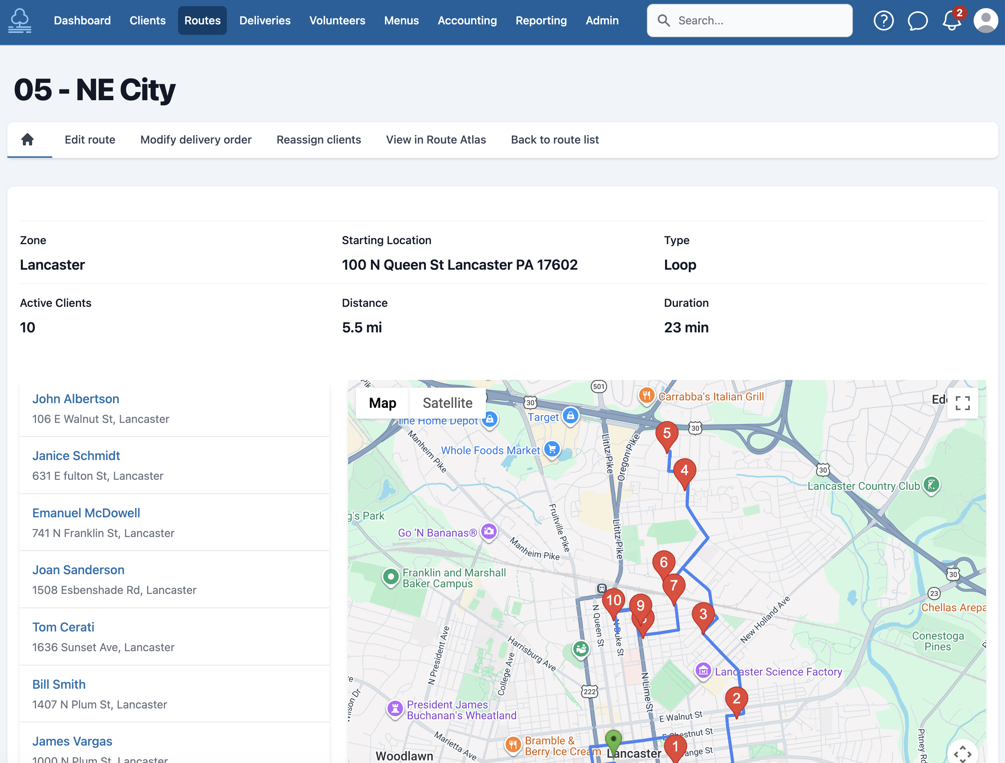Viewport: 1005px width, 763px height.
Task: Open the Volunteers menu
Action: [337, 21]
